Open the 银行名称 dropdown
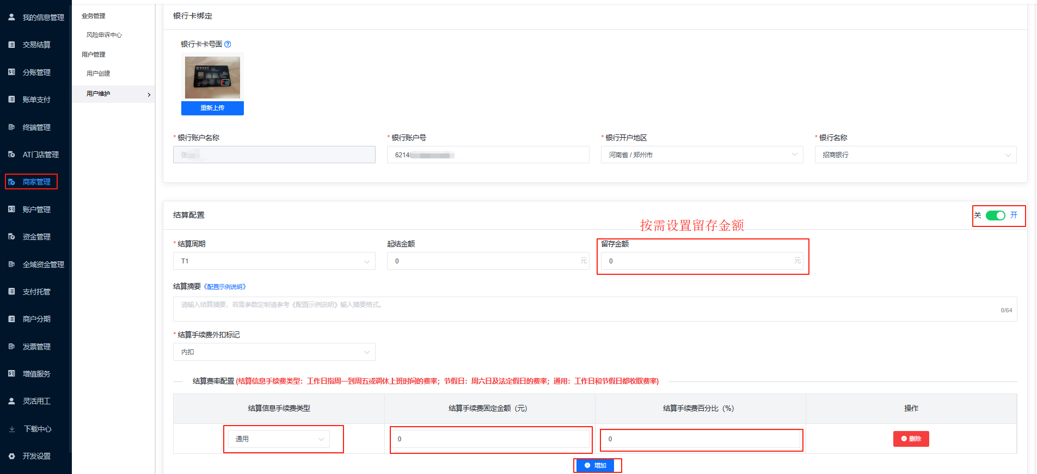Image resolution: width=1037 pixels, height=474 pixels. pyautogui.click(x=916, y=155)
